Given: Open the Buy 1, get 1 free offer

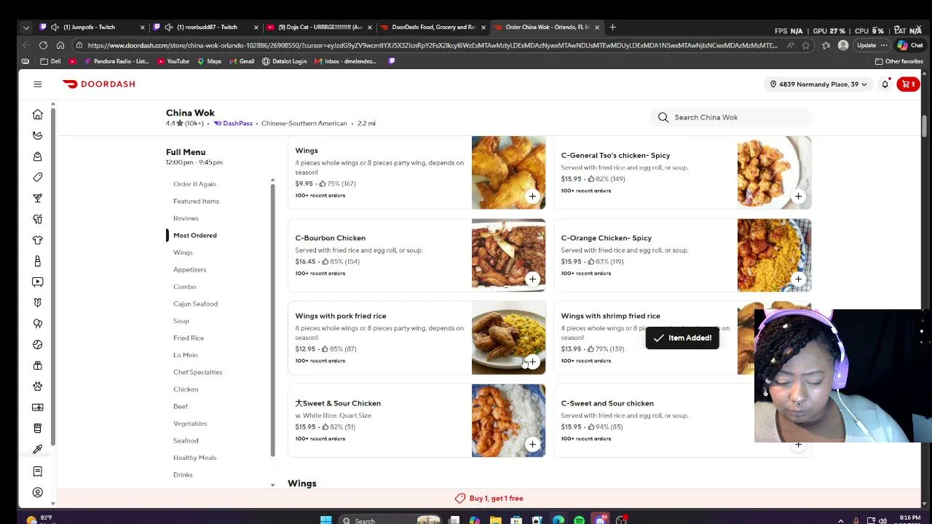Looking at the screenshot, I should [489, 499].
